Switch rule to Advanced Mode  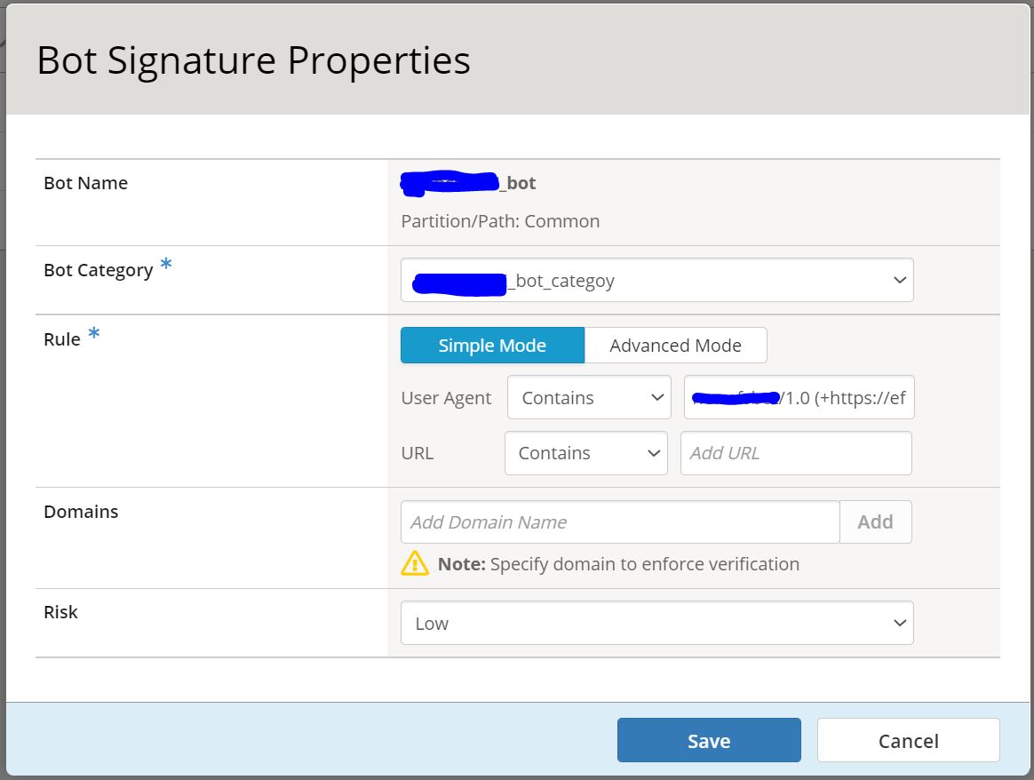pyautogui.click(x=675, y=346)
